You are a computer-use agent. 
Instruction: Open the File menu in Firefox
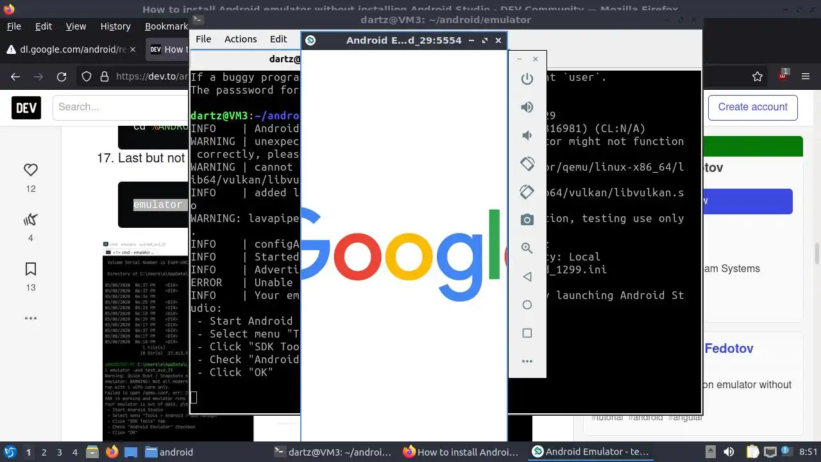click(x=13, y=26)
